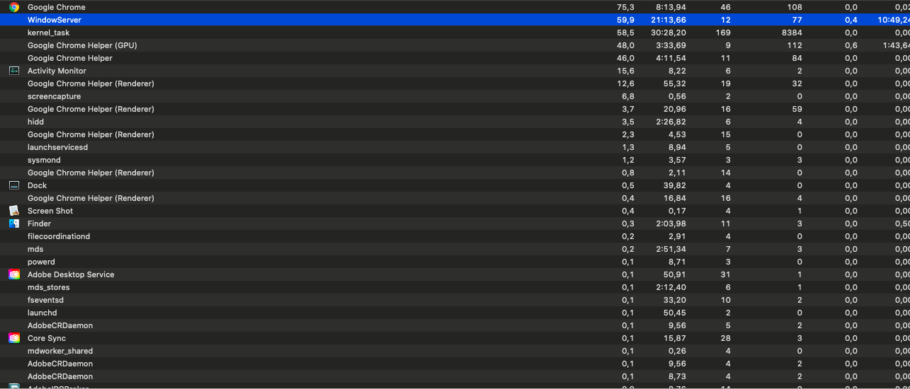
Task: Select the screencapture process name
Action: pos(54,96)
